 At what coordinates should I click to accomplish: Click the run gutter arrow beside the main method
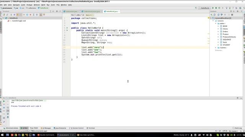(x=67, y=30)
